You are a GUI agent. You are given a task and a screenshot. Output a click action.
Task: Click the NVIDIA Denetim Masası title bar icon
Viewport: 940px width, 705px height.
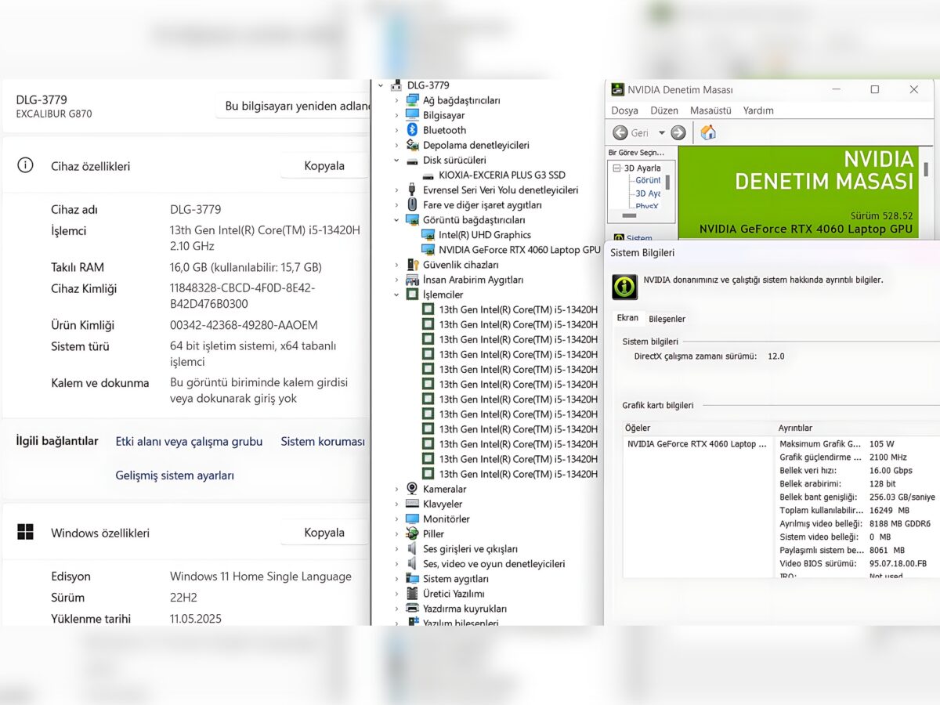[618, 89]
